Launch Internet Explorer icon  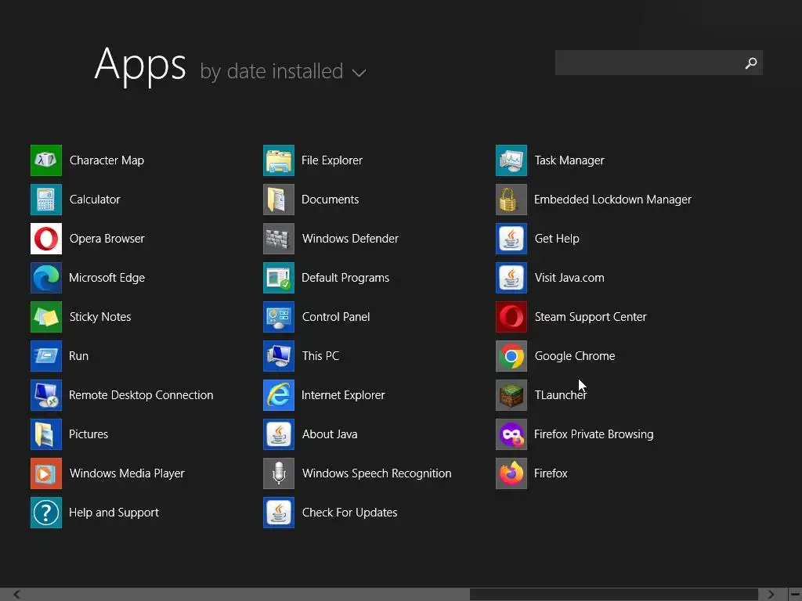(279, 395)
